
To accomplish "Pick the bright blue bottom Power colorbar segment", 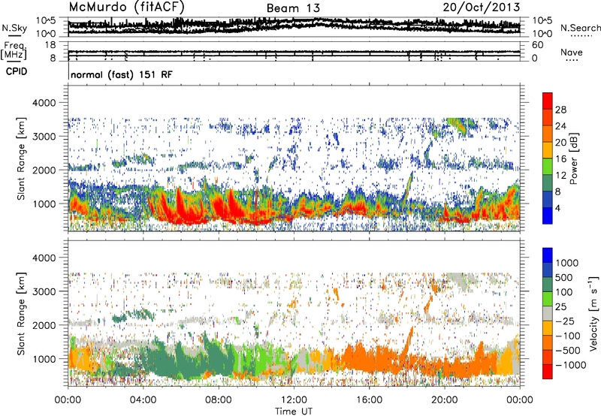I will (x=548, y=216).
